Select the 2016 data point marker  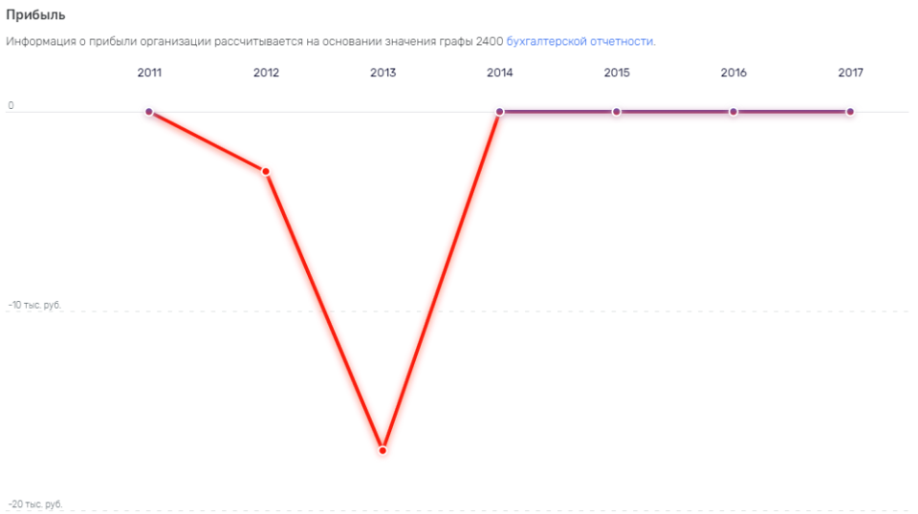point(733,112)
